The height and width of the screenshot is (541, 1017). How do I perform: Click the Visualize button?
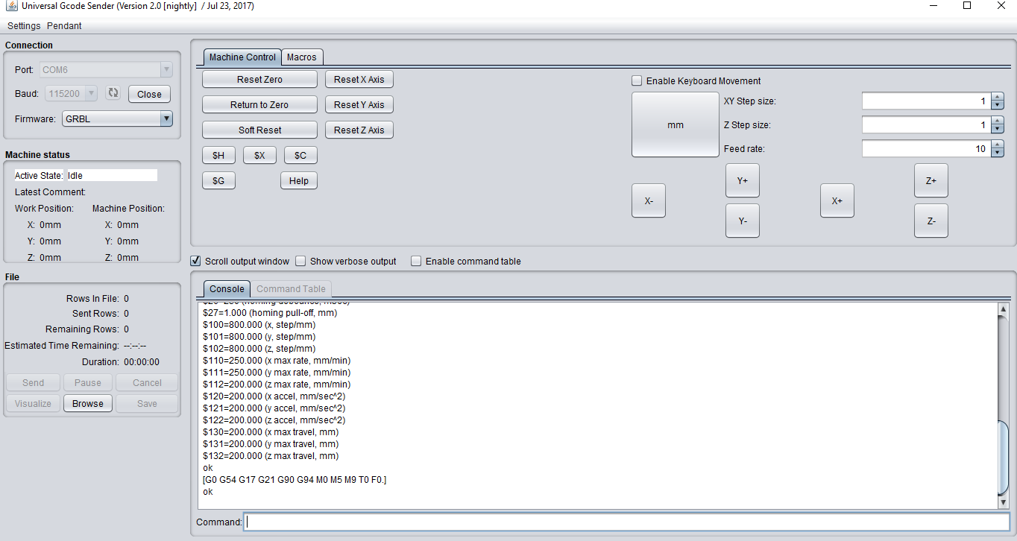(33, 403)
